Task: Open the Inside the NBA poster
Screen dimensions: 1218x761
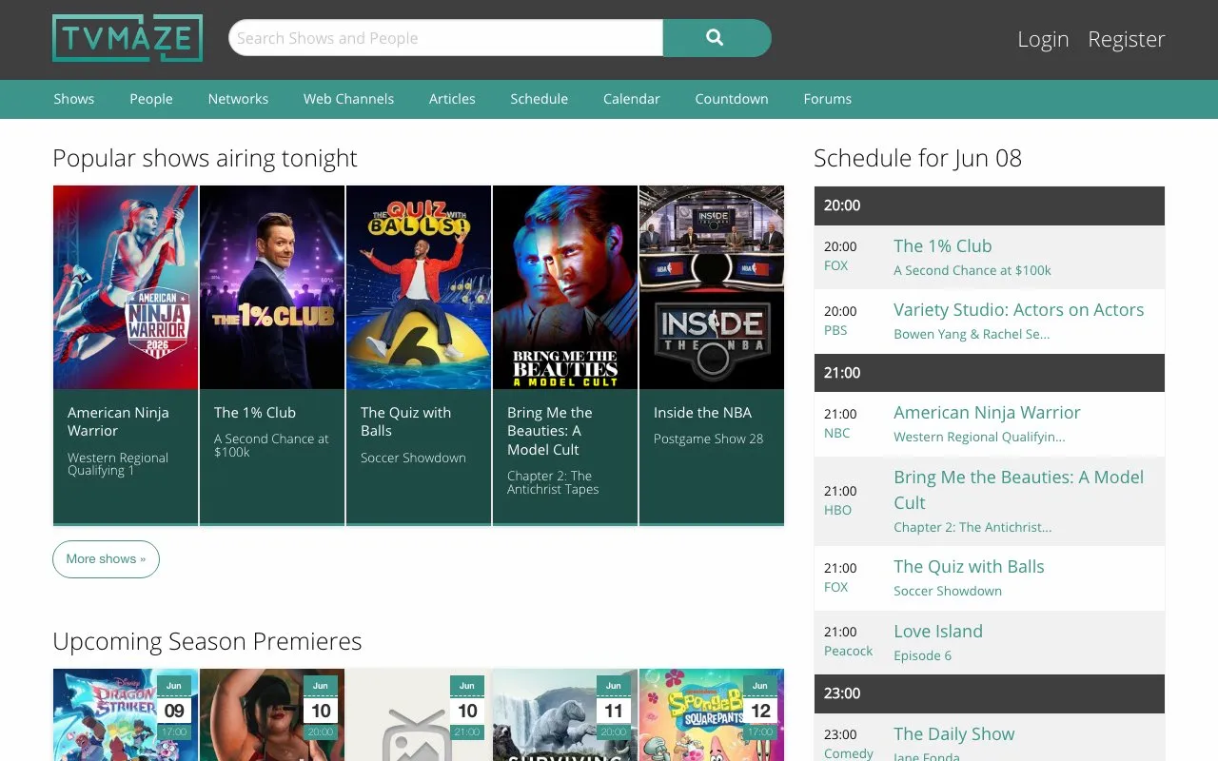Action: pyautogui.click(x=712, y=287)
